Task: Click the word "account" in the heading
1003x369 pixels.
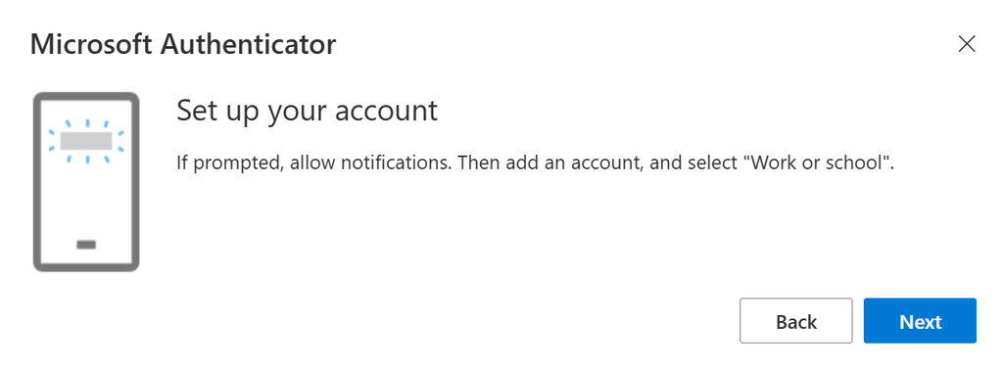Action: [x=386, y=111]
